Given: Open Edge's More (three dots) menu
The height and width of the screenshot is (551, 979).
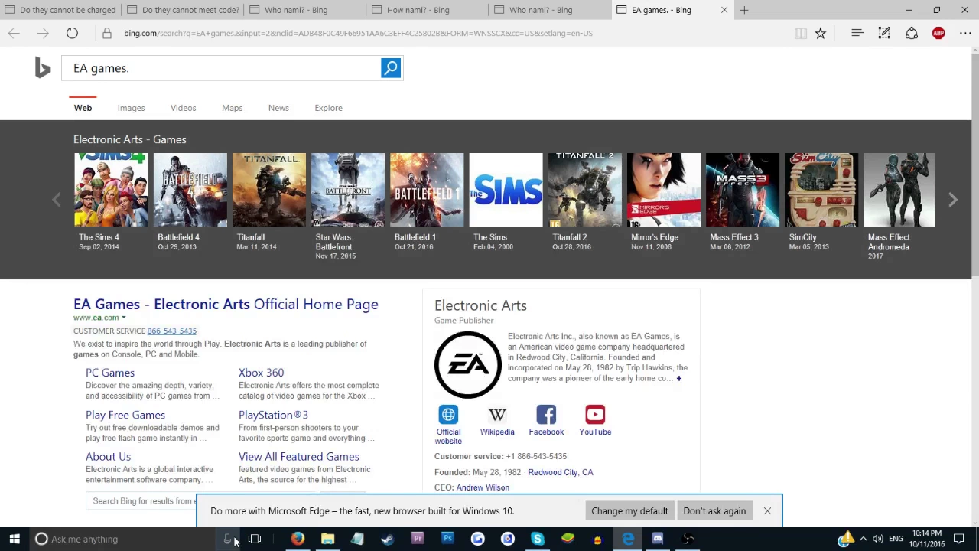Looking at the screenshot, I should click(x=964, y=33).
